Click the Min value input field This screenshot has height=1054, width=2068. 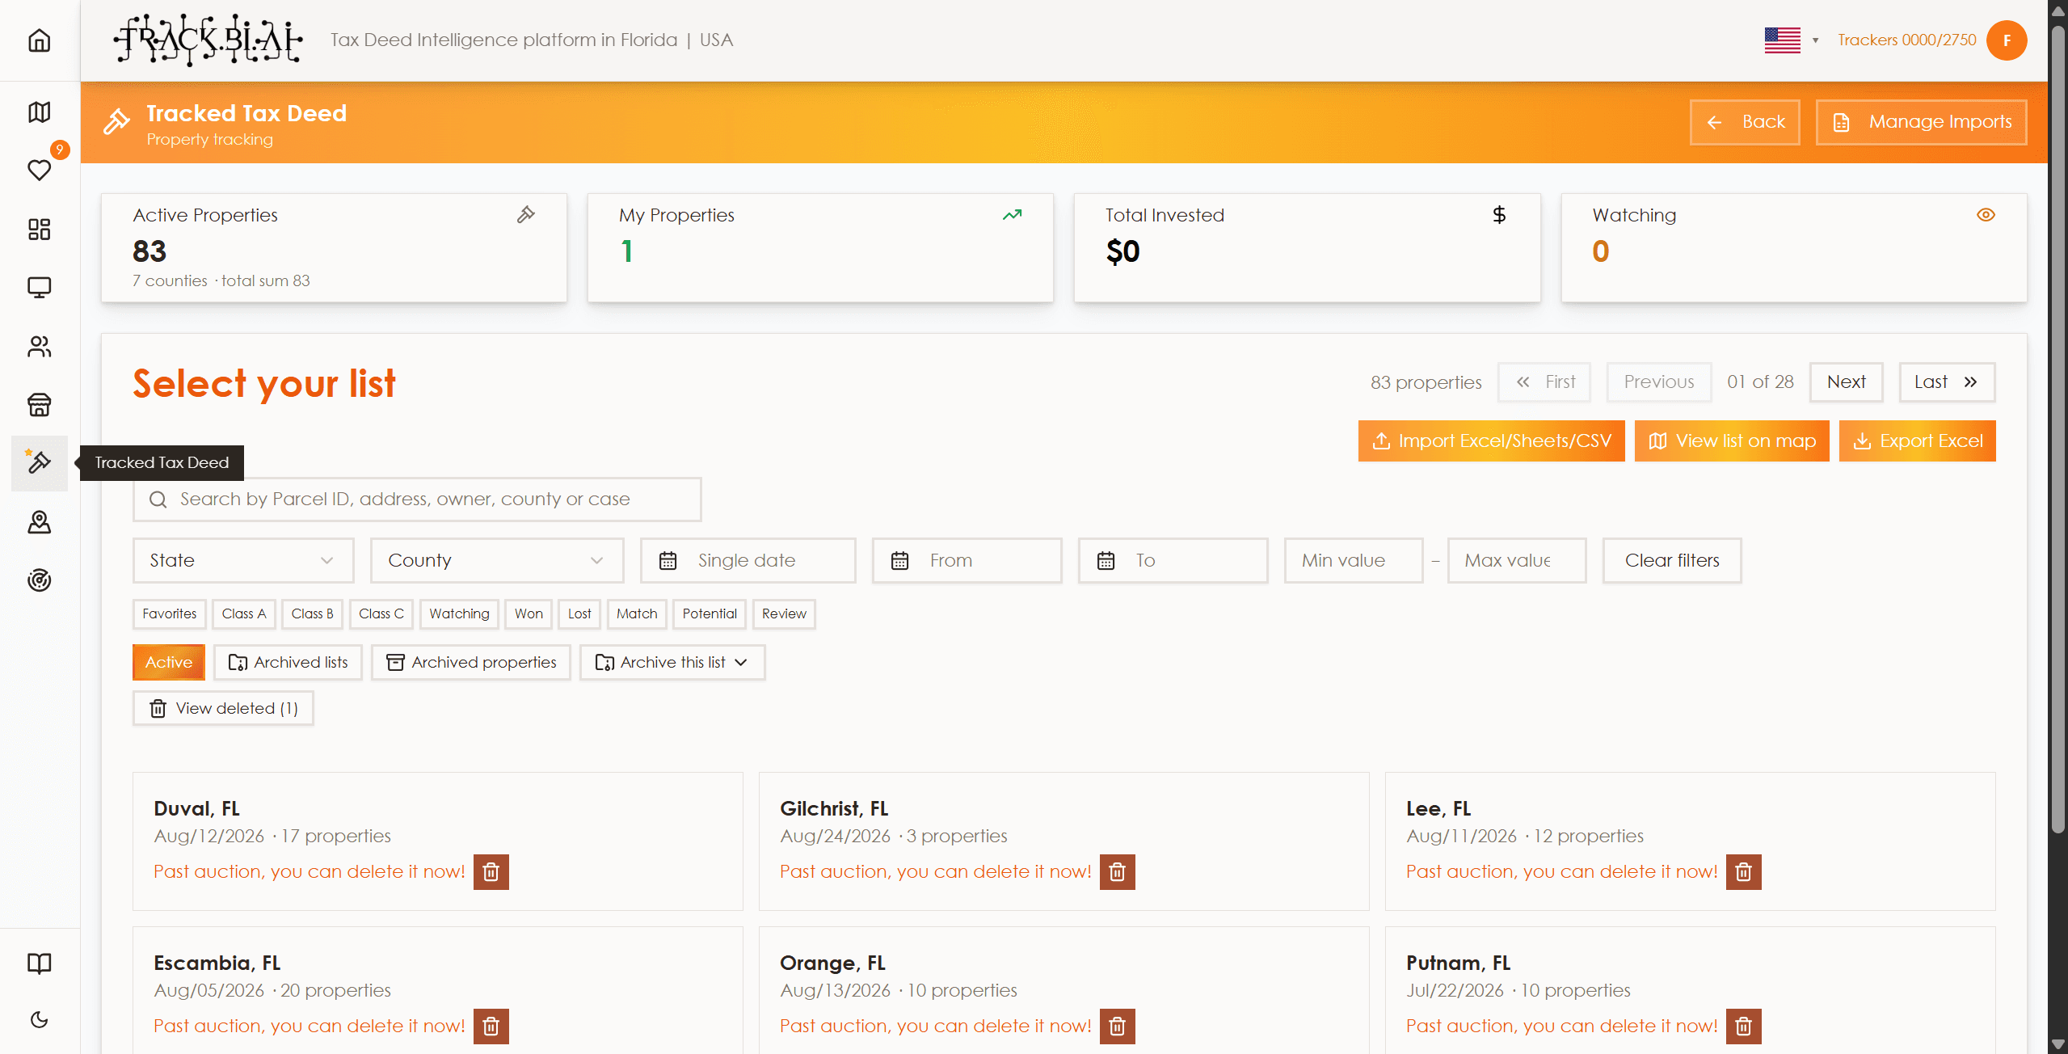tap(1354, 560)
